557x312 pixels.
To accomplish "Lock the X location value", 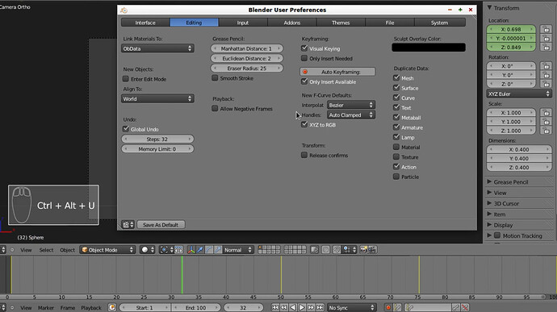I will (547, 29).
